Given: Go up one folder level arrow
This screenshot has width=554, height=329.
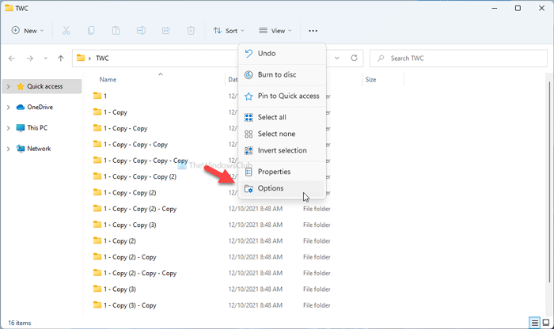Looking at the screenshot, I should [61, 59].
